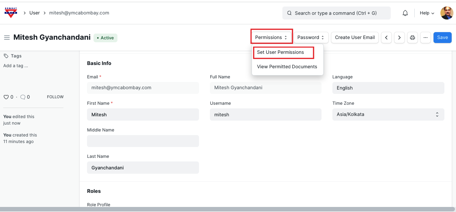This screenshot has height=212, width=456.
Task: Click the Bombay YMCA logo icon
Action: click(x=11, y=13)
